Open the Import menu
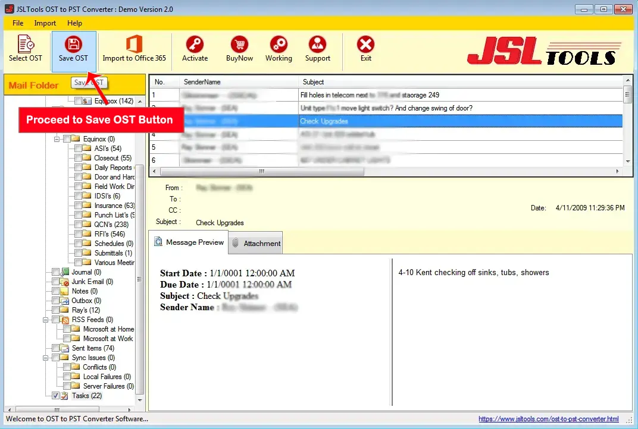The height and width of the screenshot is (429, 638). click(45, 23)
